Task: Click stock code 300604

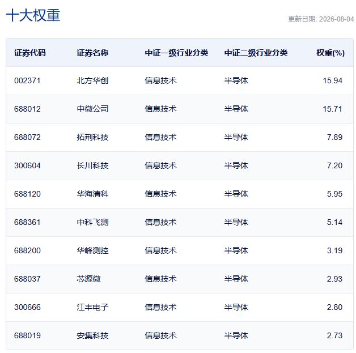Action: coord(27,165)
